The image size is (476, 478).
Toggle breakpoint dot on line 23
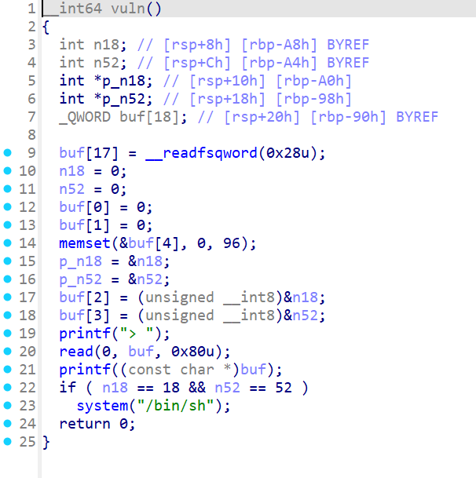pos(7,406)
